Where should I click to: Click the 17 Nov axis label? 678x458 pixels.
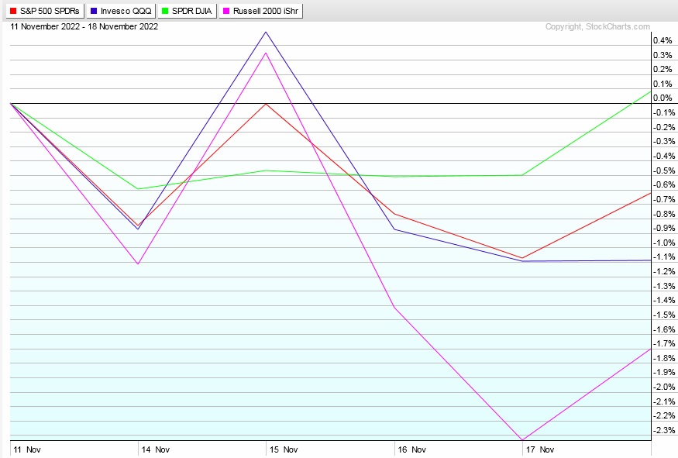(539, 449)
